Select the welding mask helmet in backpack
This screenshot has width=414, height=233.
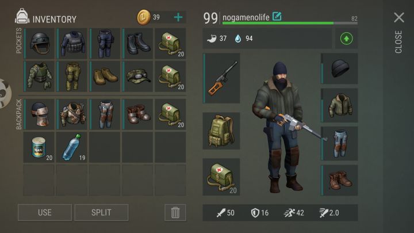pos(39,114)
